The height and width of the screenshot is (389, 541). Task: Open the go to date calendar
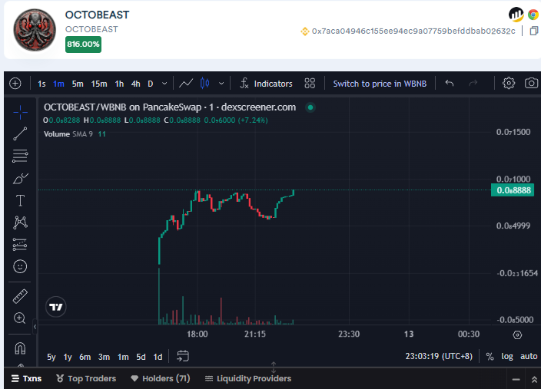[x=183, y=356]
